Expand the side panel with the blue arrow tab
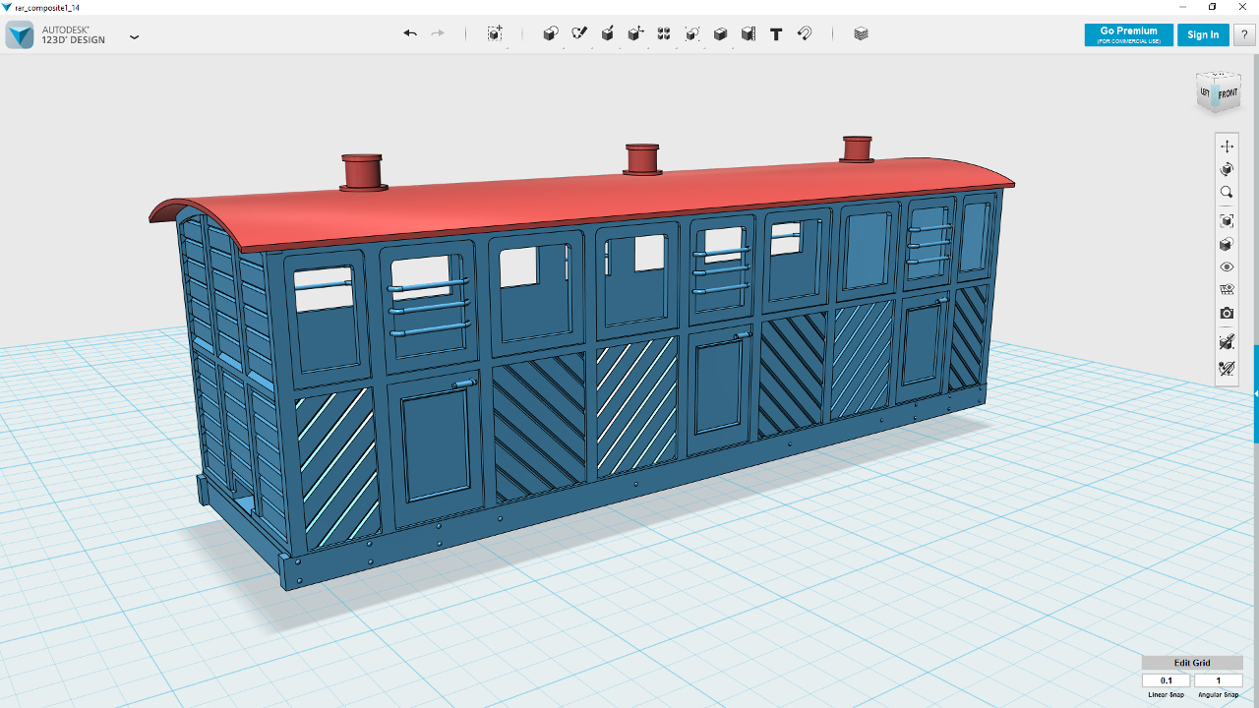Screen dimensions: 1259x708 (1255, 393)
